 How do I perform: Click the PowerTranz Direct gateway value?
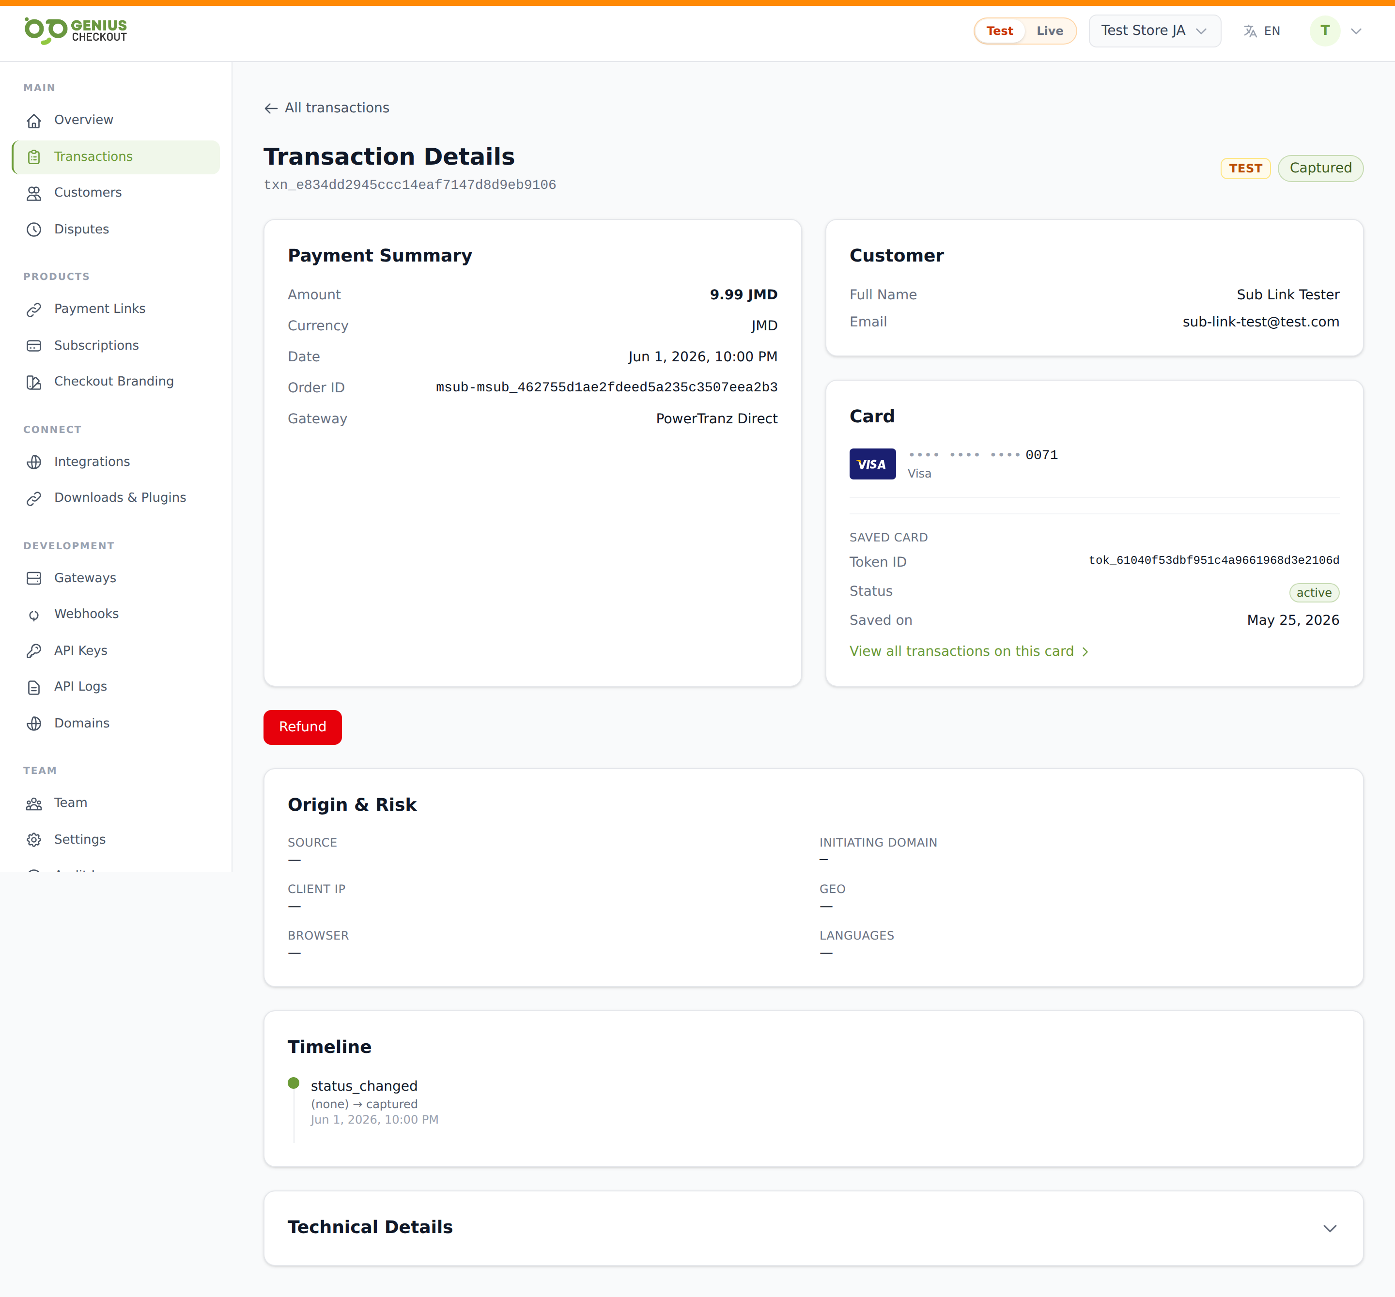pos(716,419)
